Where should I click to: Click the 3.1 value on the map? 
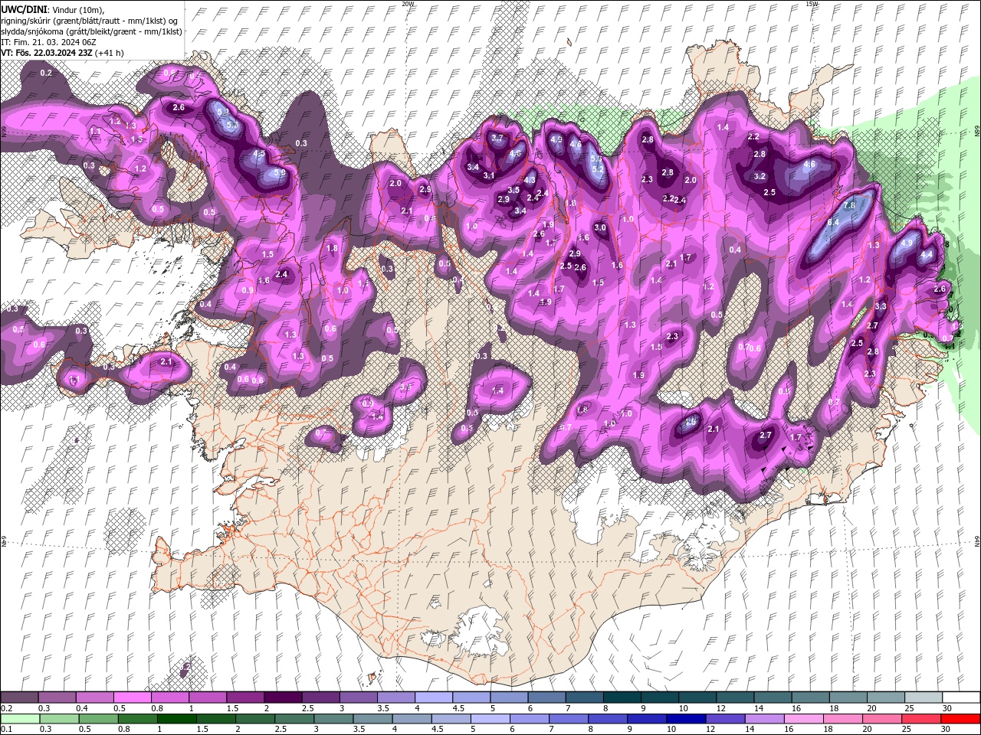[x=489, y=176]
